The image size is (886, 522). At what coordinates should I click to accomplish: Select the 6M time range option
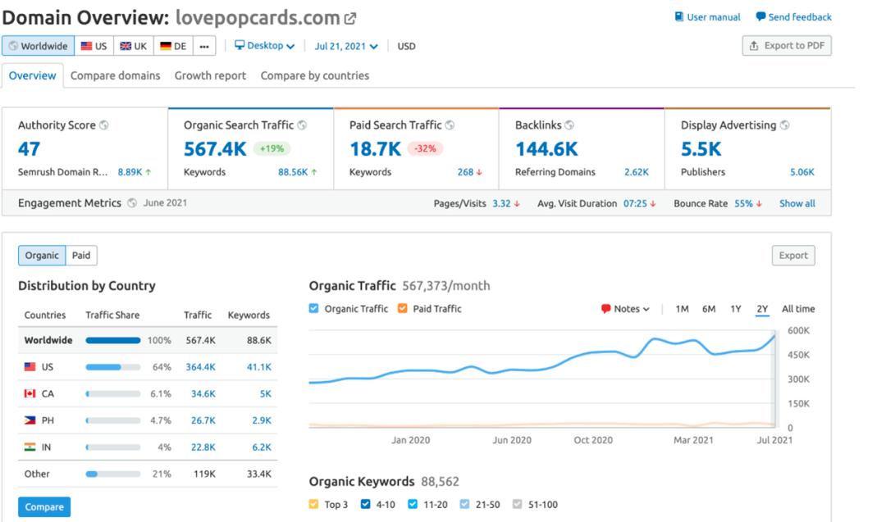click(x=709, y=309)
